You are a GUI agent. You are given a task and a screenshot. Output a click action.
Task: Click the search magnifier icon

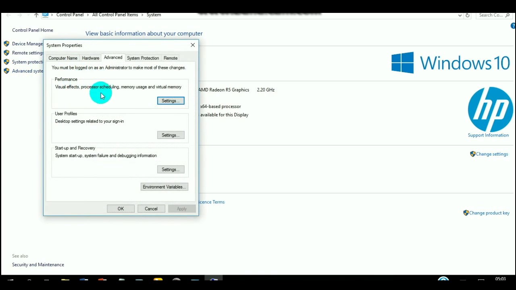pos(508,15)
